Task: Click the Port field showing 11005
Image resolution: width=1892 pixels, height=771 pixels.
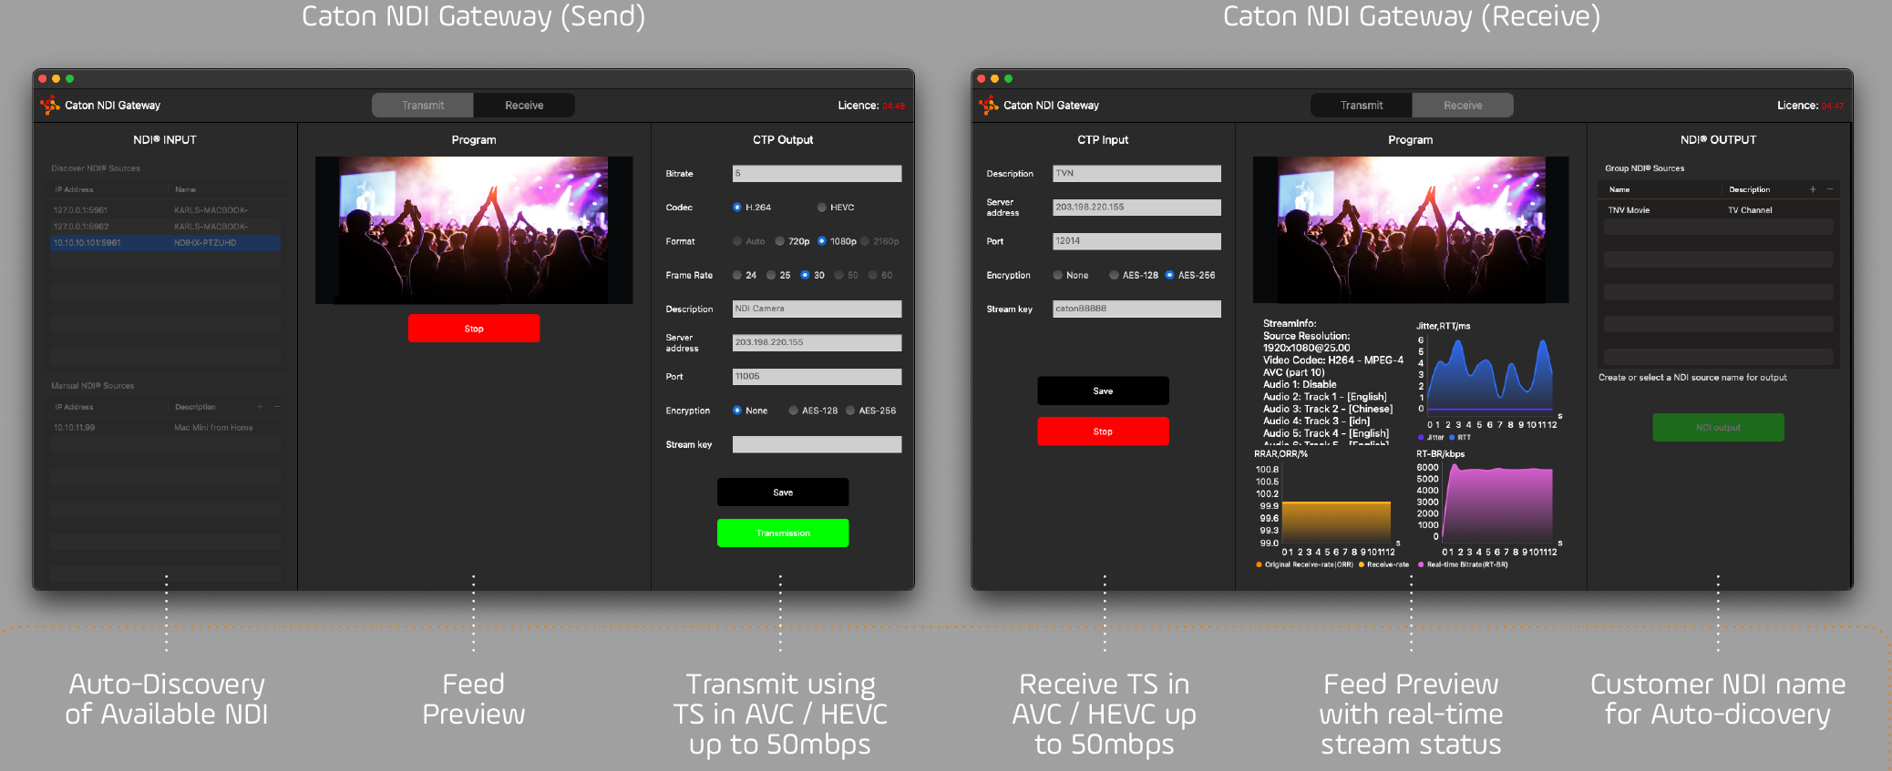Action: tap(817, 377)
